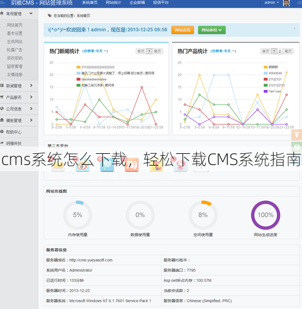Image resolution: width=302 pixels, height=309 pixels.
Task: Open the 分辨率:今天 dropdown in 热门产品统计
Action: coord(223,51)
